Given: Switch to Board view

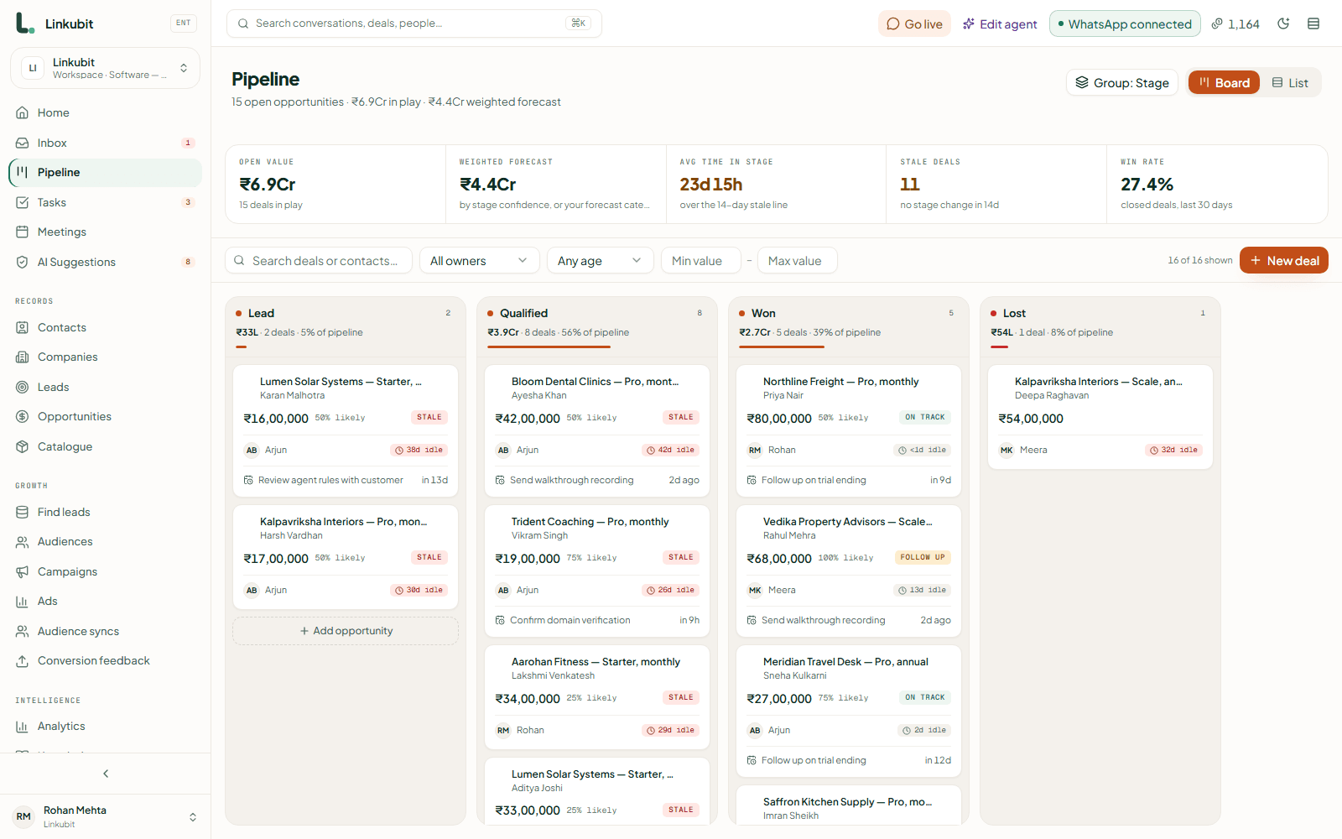Looking at the screenshot, I should [x=1224, y=82].
